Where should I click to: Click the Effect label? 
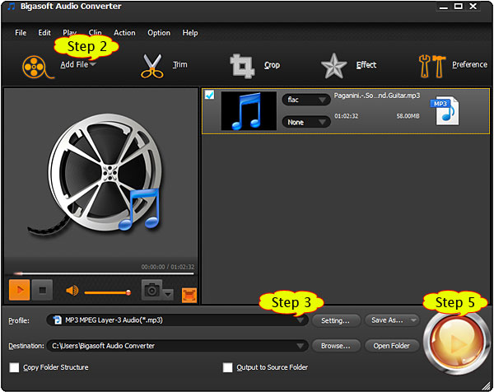point(366,65)
